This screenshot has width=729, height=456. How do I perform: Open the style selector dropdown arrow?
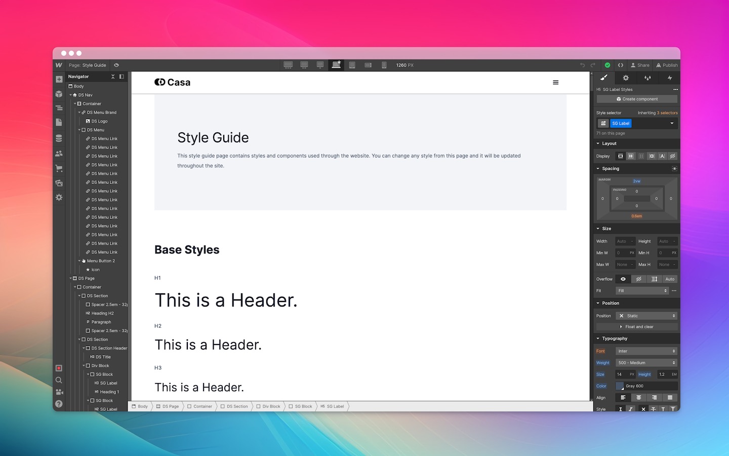click(672, 123)
